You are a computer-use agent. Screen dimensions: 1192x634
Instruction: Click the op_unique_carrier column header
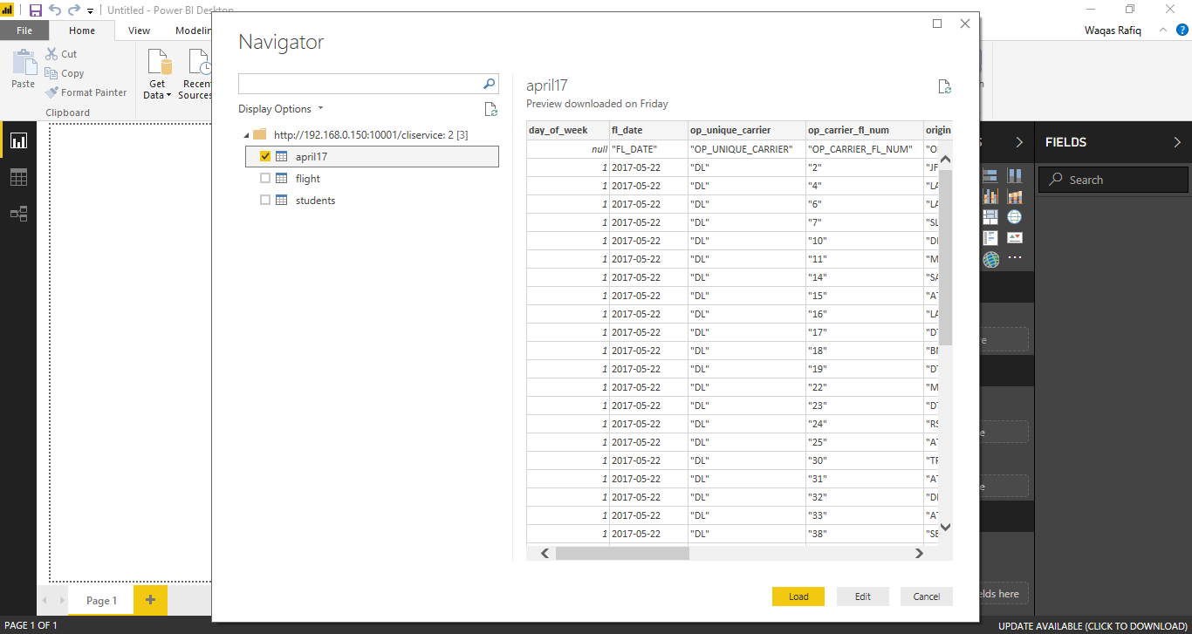coord(746,130)
